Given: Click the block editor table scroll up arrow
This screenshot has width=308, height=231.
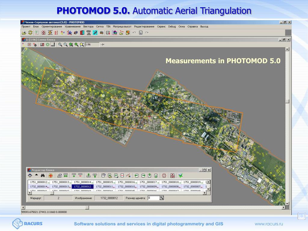Looking at the screenshot, I should (208, 182).
